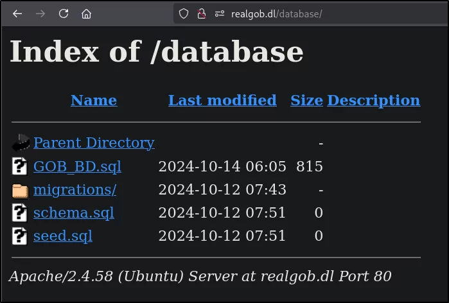The image size is (449, 303).
Task: Click the Parent Directory back-arrow icon
Action: coord(21,143)
